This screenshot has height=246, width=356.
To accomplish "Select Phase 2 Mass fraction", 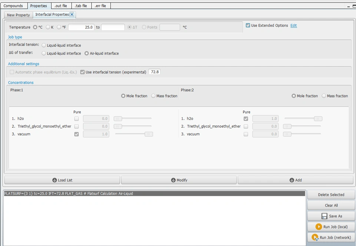I will [x=324, y=96].
